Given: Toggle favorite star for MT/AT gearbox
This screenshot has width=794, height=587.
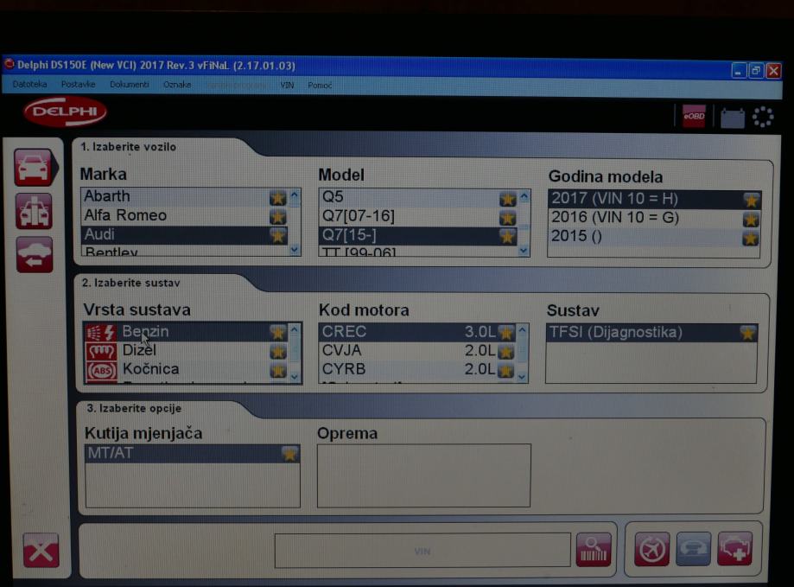Looking at the screenshot, I should pyautogui.click(x=289, y=453).
